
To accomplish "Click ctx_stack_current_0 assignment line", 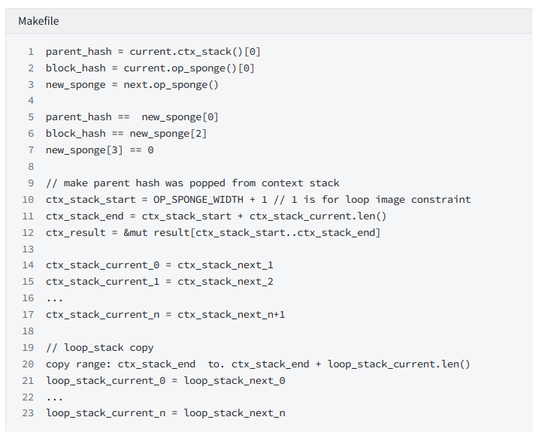I will 159,265.
